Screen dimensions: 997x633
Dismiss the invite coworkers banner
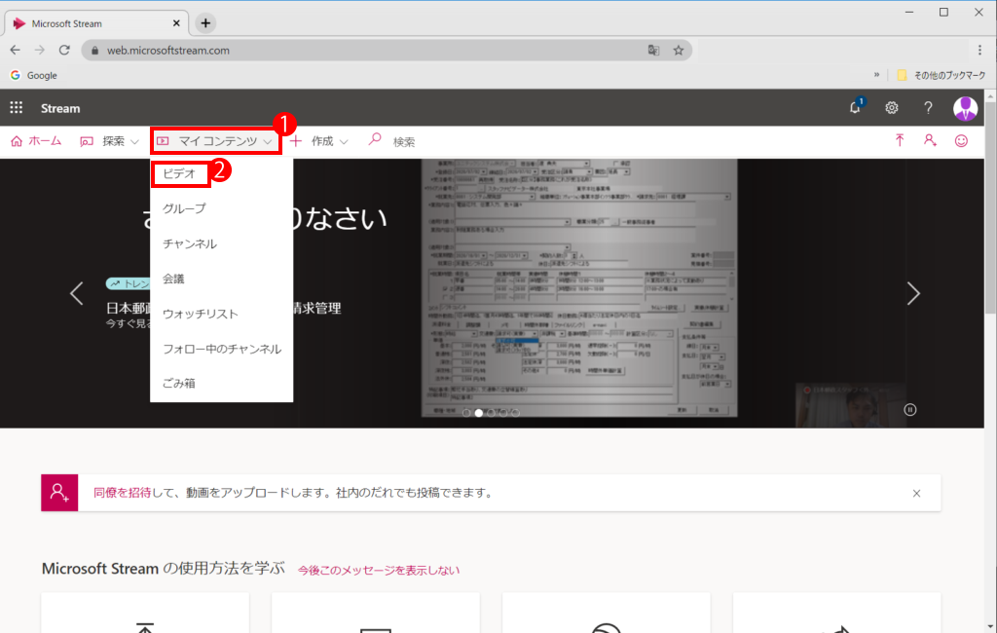click(x=916, y=493)
